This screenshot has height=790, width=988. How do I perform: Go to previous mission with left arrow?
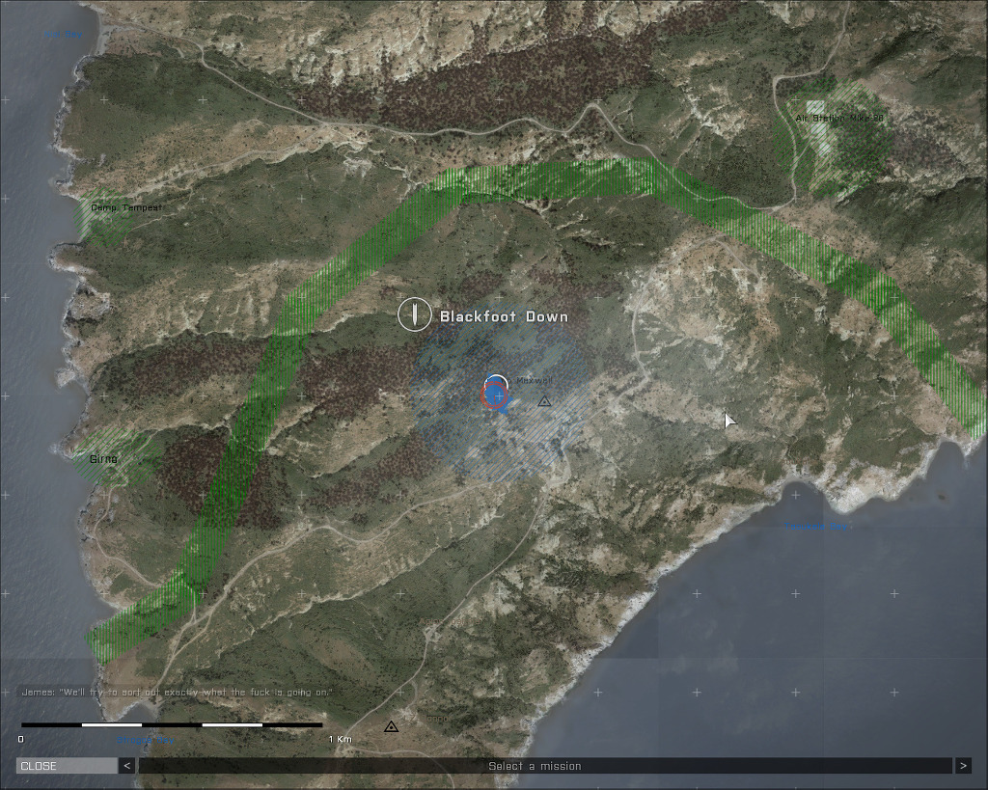point(126,766)
